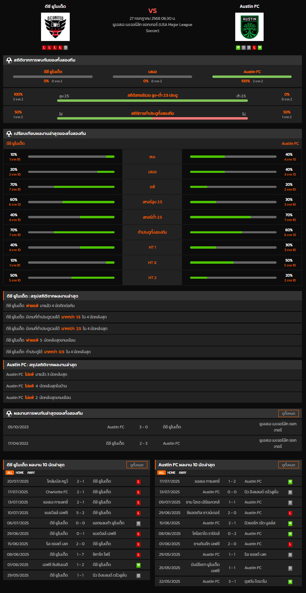Image resolution: width=306 pixels, height=593 pixels.
Task: Click the D.C. United club logo
Action: (55, 27)
